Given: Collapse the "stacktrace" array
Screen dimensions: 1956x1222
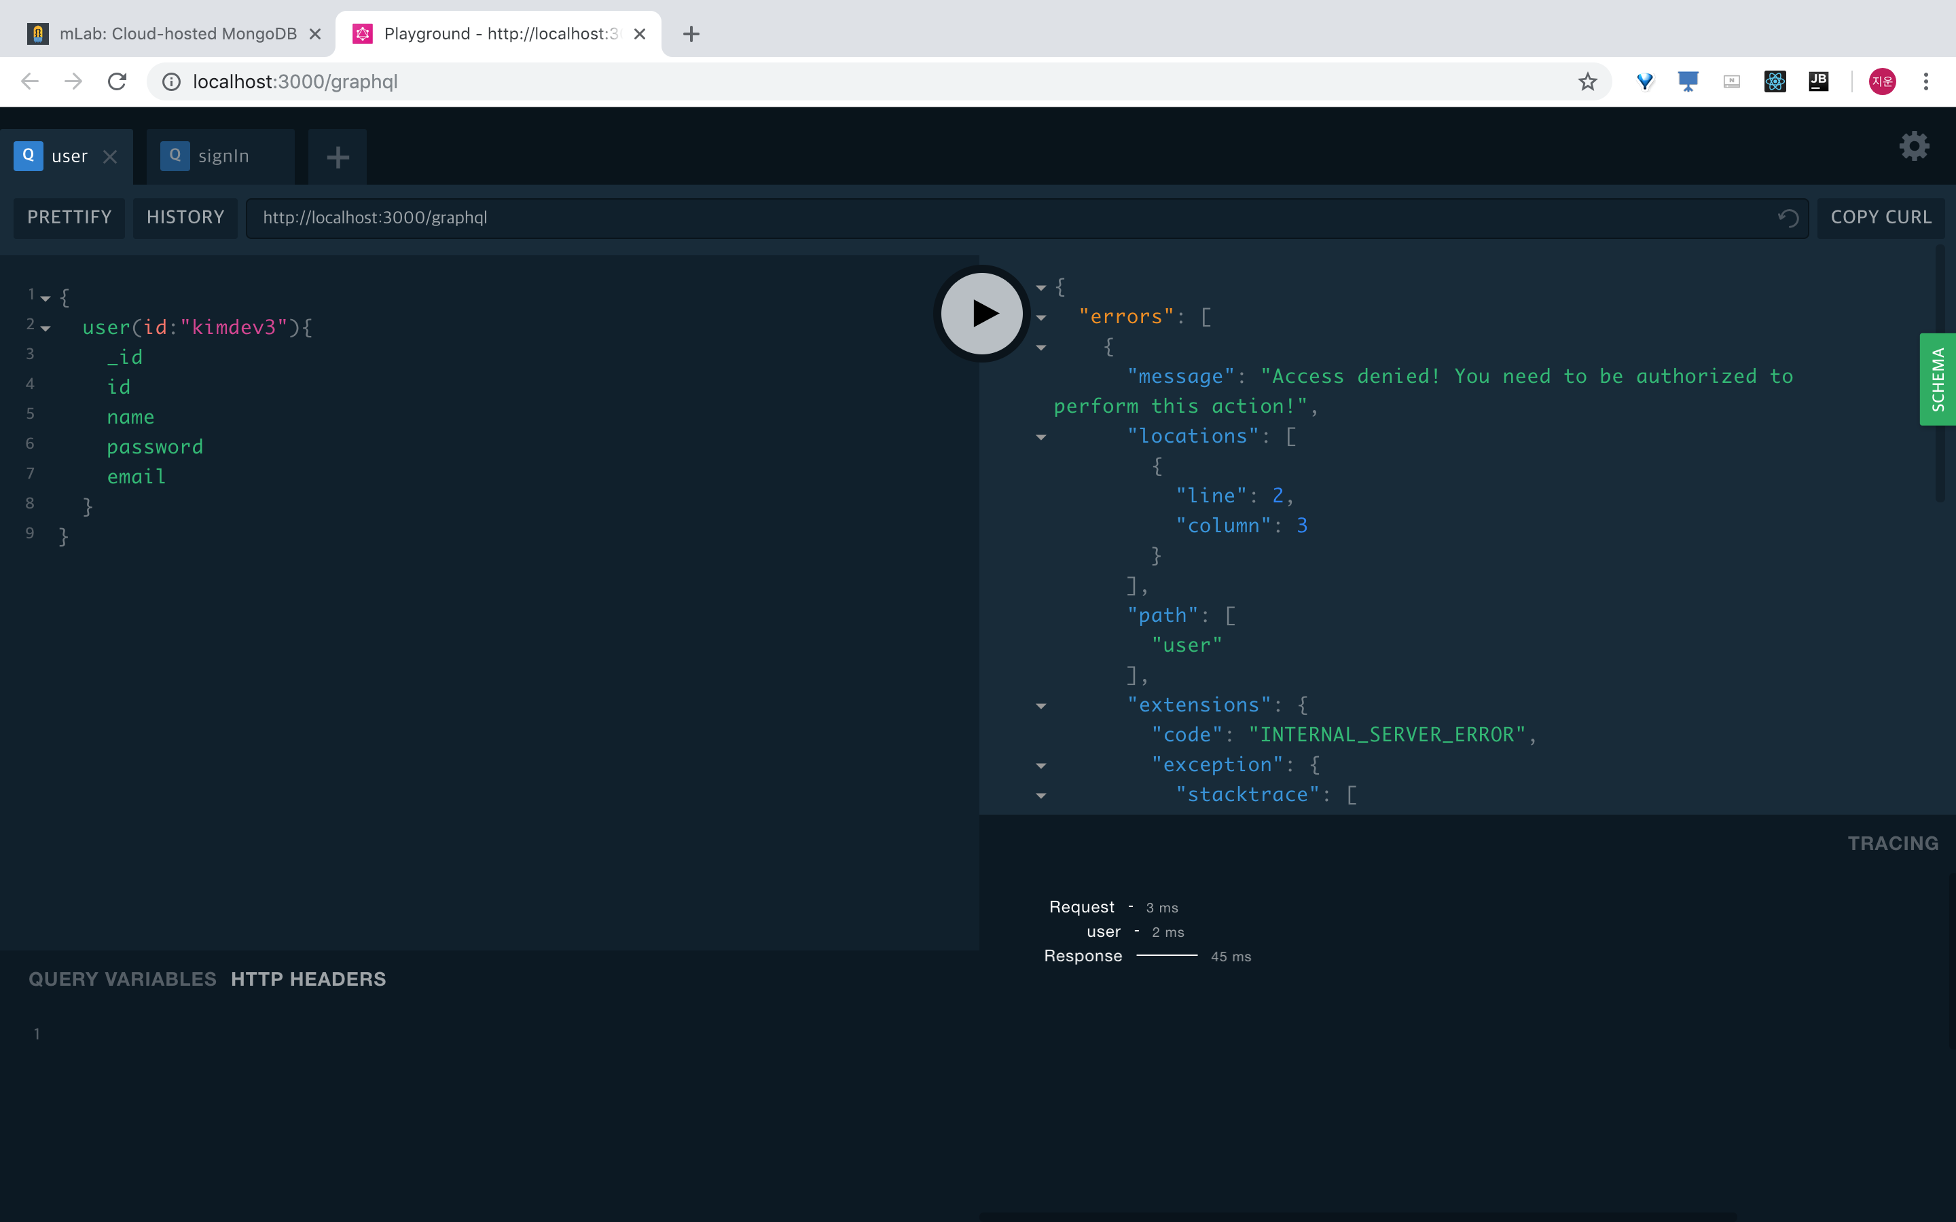Looking at the screenshot, I should [1041, 796].
